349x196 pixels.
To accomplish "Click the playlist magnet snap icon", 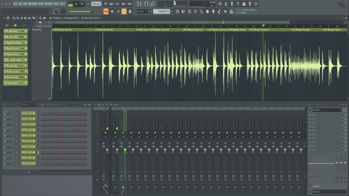I will (x=8, y=18).
